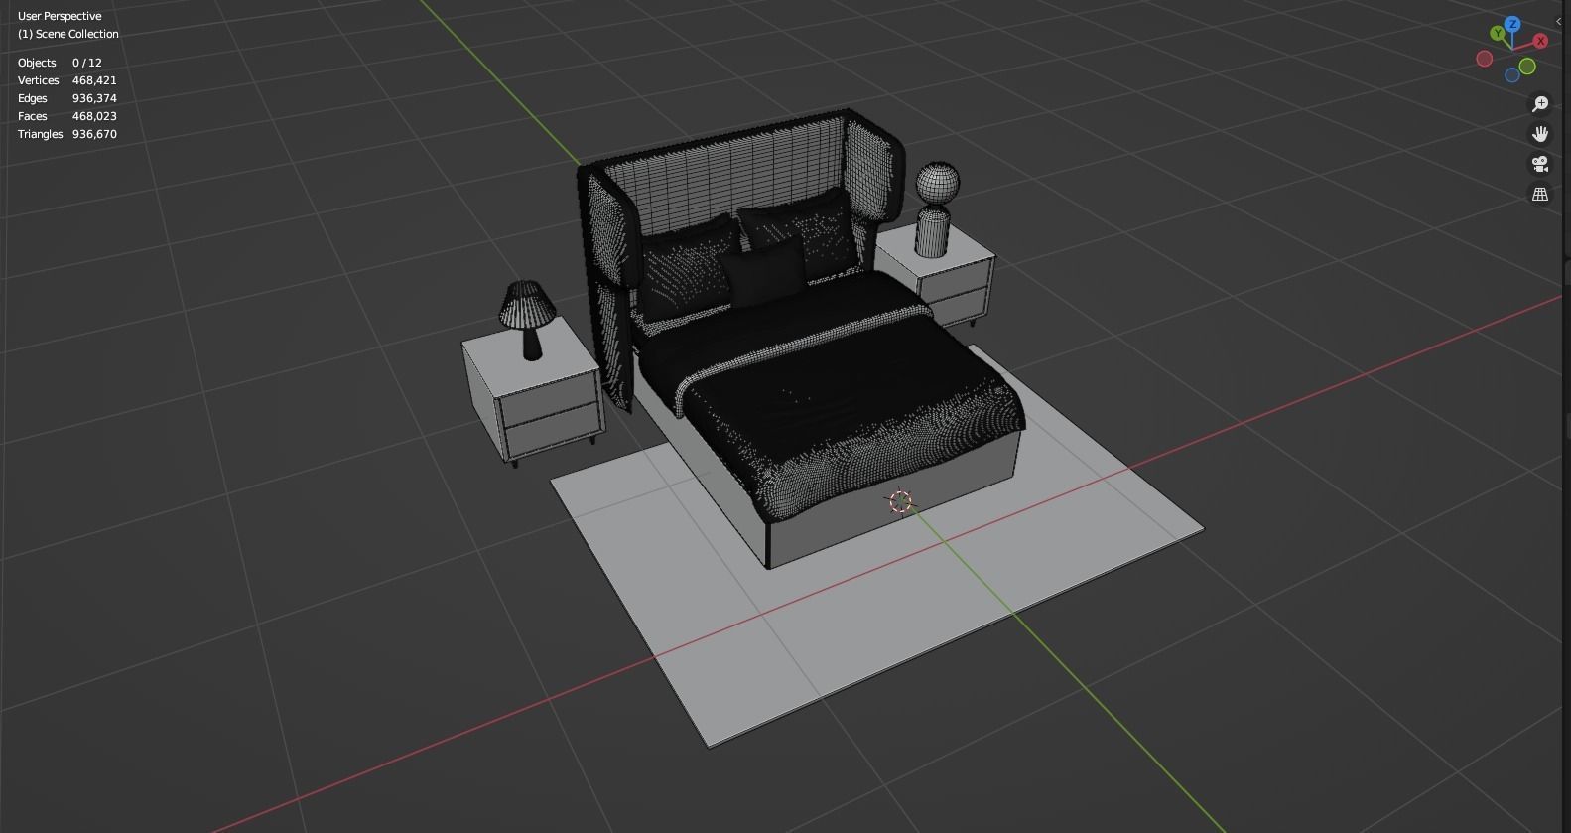The image size is (1571, 833).
Task: Click the 'User Perspective' overlay text
Action: (x=60, y=16)
